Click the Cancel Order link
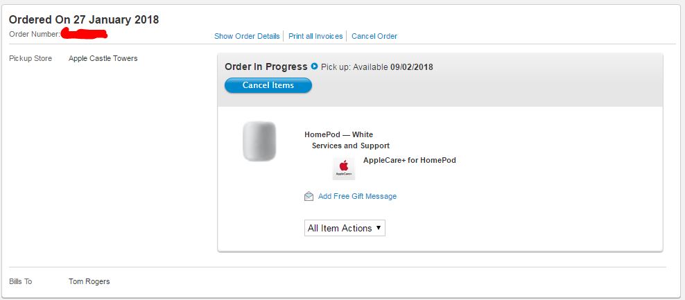 374,36
